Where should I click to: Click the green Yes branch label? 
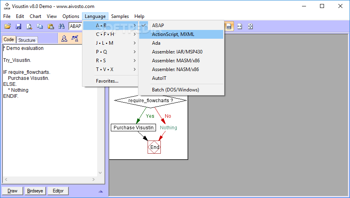point(150,116)
